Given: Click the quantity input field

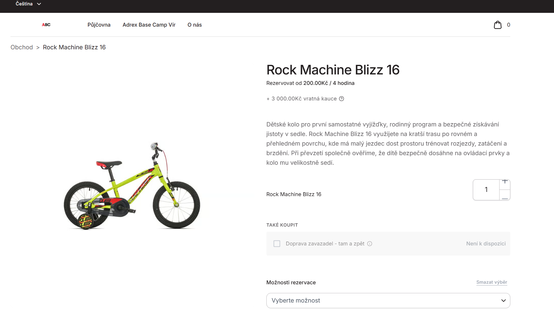Looking at the screenshot, I should pyautogui.click(x=486, y=190).
